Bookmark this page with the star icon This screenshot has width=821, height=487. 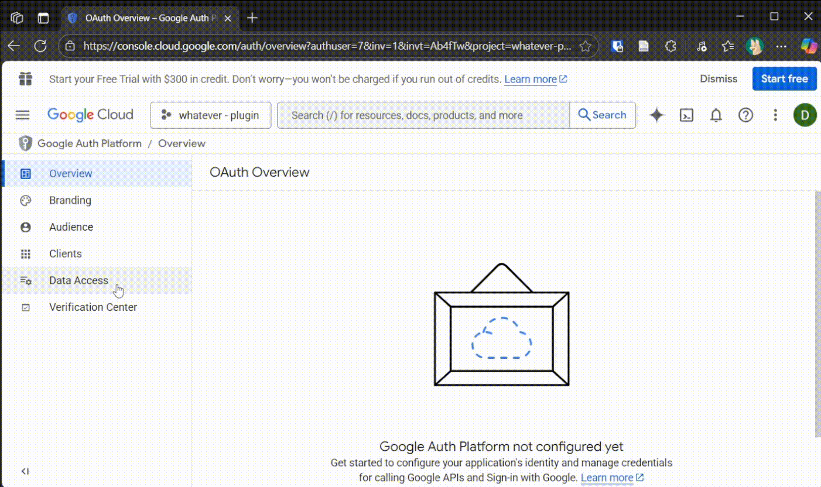(585, 46)
